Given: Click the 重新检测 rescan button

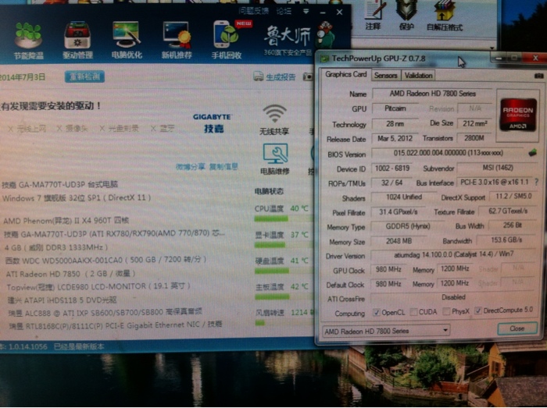Looking at the screenshot, I should (x=84, y=77).
